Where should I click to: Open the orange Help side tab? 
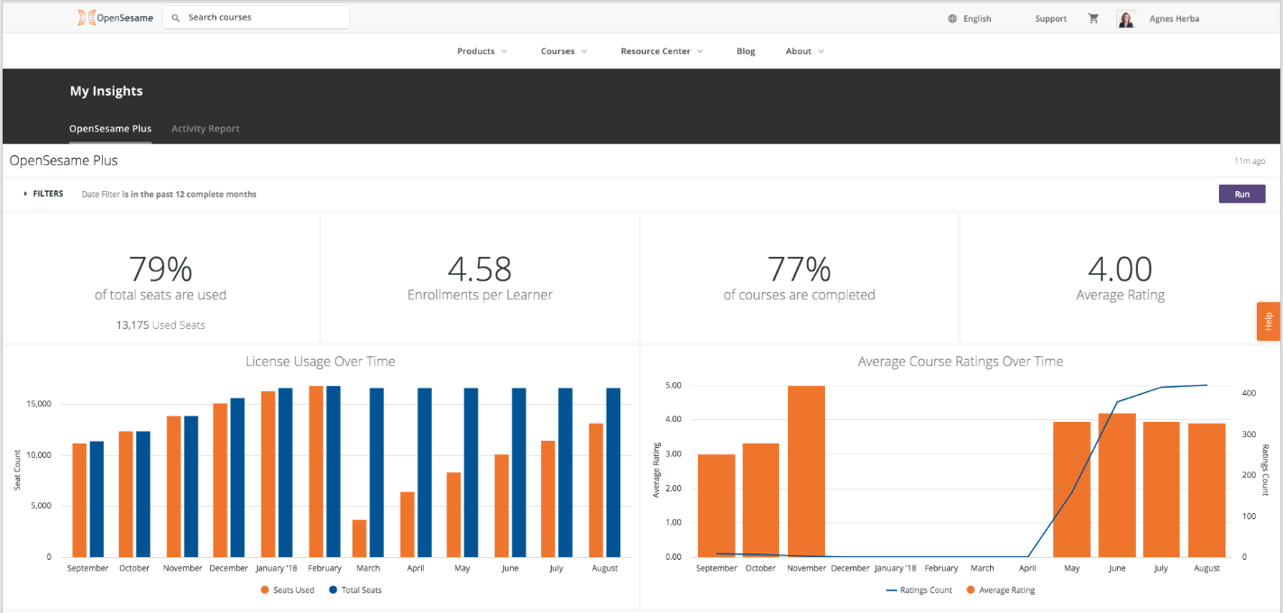click(1269, 321)
